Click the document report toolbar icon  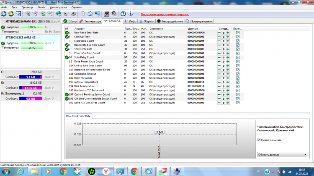(x=82, y=14)
